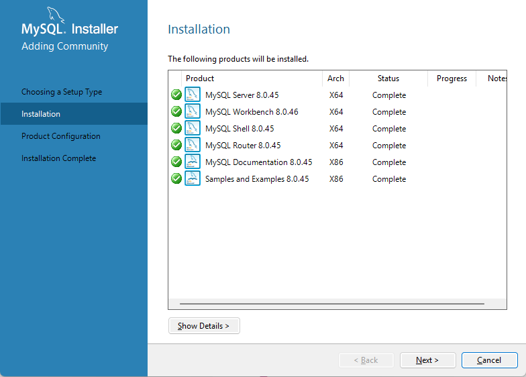The width and height of the screenshot is (526, 377).
Task: Select the Installation step in sidebar
Action: 74,114
